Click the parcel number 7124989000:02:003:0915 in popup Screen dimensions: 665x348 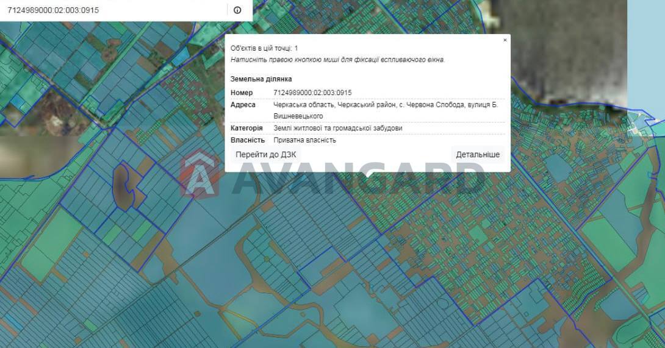312,93
